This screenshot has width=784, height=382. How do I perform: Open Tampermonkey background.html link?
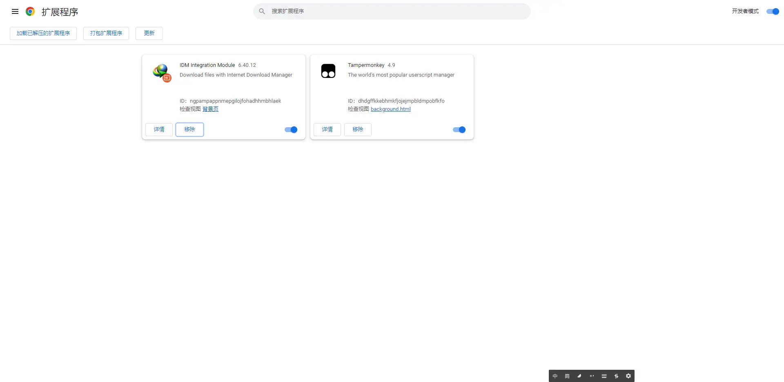[x=390, y=109]
